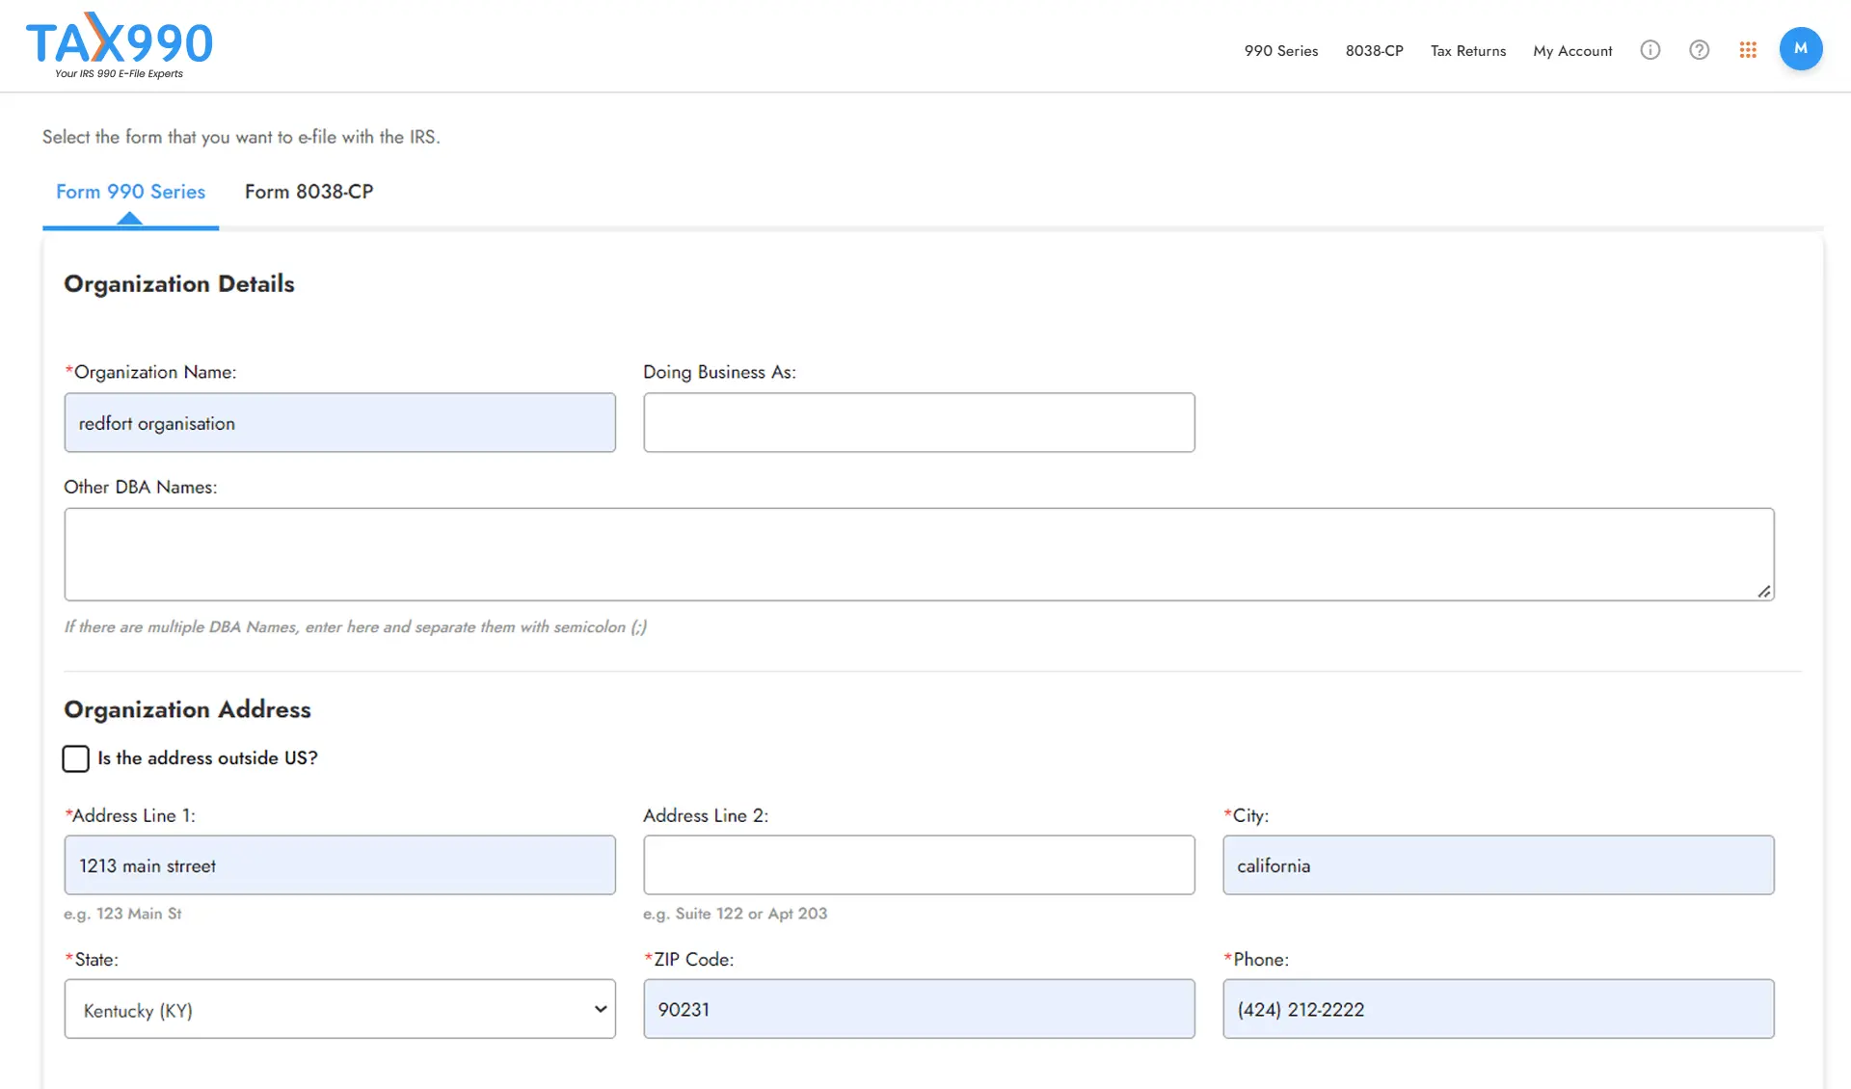Focus the City field containing california
1851x1089 pixels.
1498,864
